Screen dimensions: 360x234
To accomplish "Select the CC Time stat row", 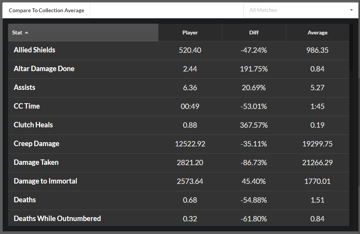I will (178, 107).
